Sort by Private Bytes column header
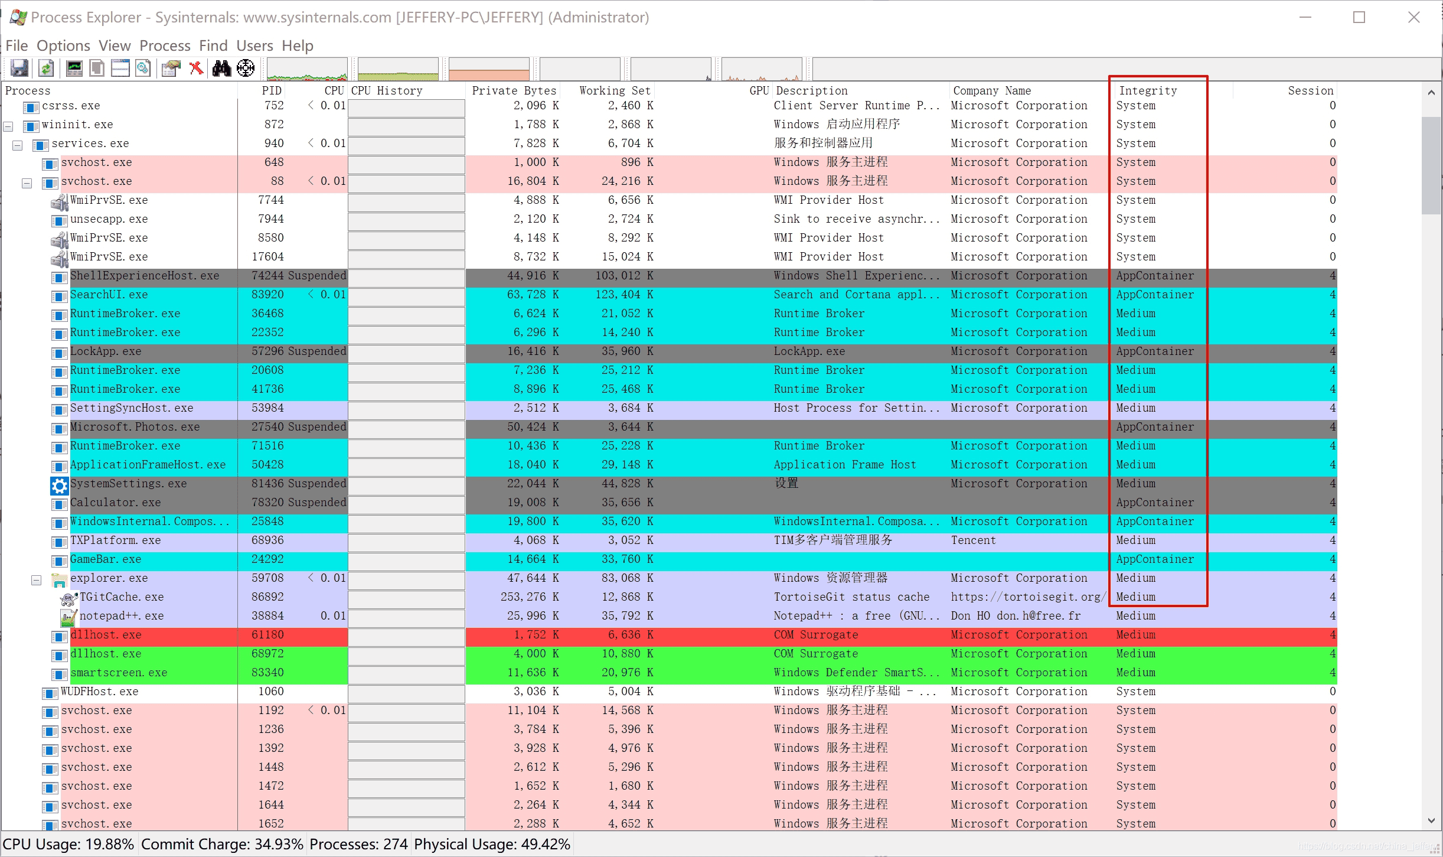 (x=514, y=90)
